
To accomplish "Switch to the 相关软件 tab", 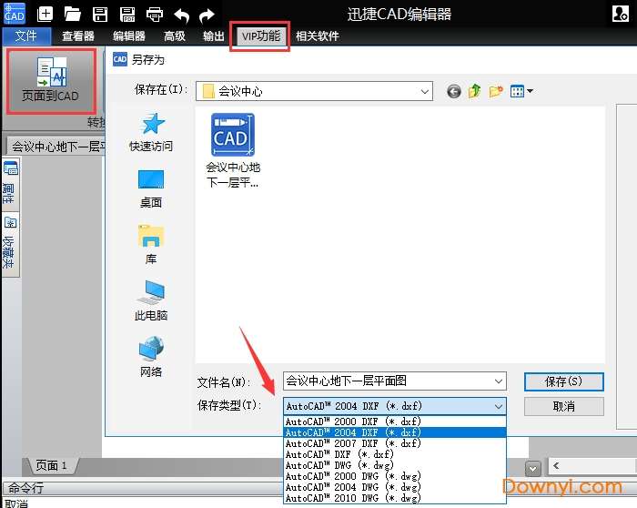I will pos(318,36).
